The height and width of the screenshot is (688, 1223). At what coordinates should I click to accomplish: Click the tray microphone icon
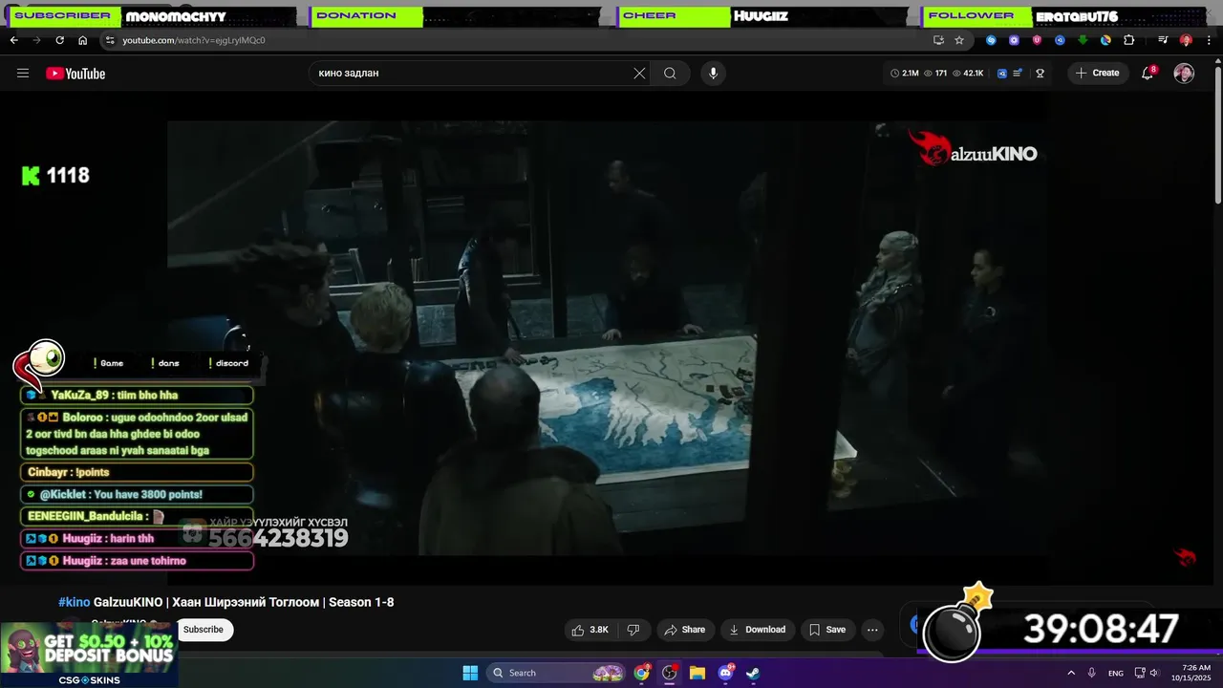(1092, 673)
